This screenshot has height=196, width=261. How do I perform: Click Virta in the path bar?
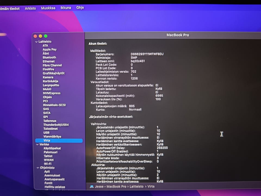151,186
